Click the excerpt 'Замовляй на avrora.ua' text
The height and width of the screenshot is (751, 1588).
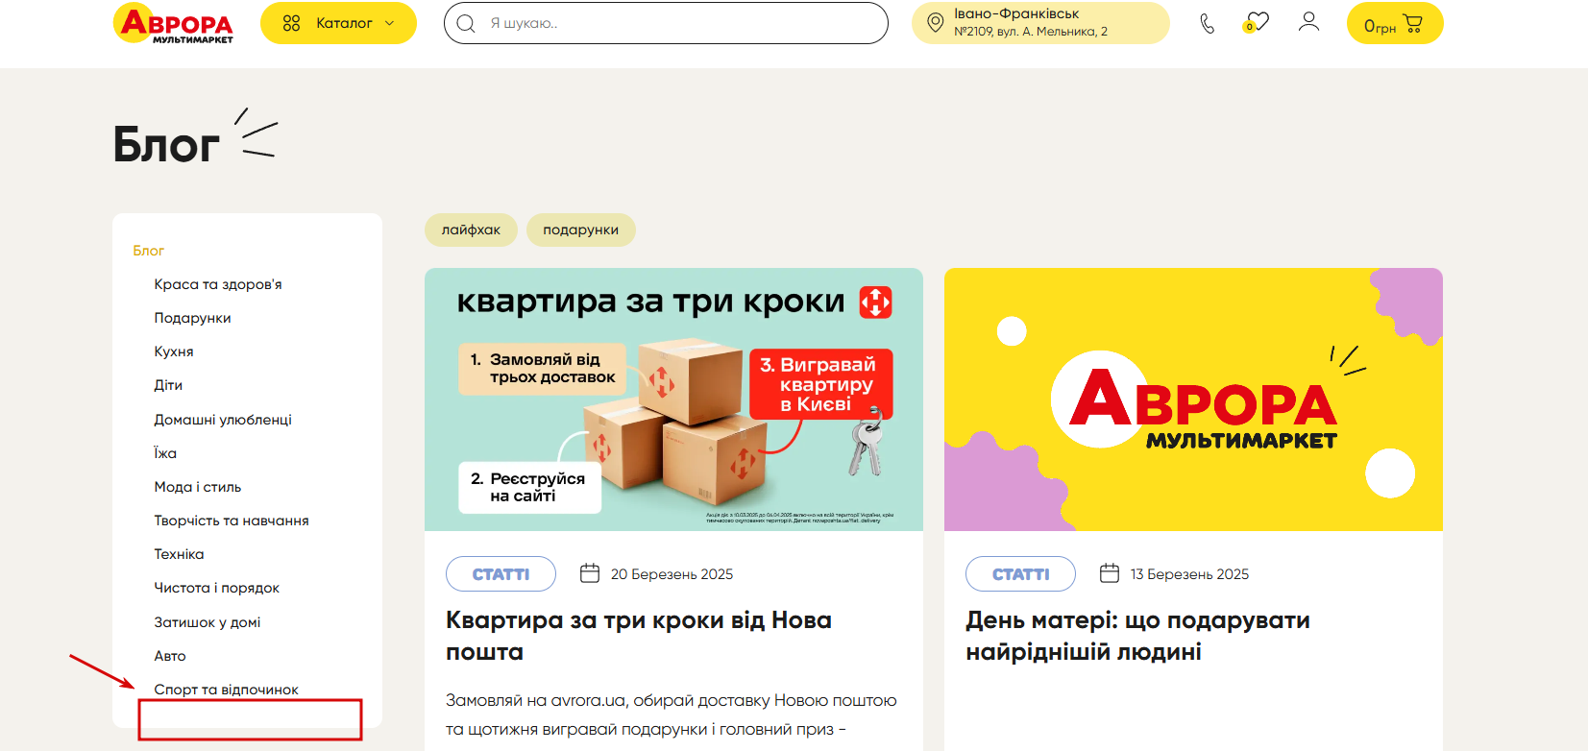coord(671,715)
